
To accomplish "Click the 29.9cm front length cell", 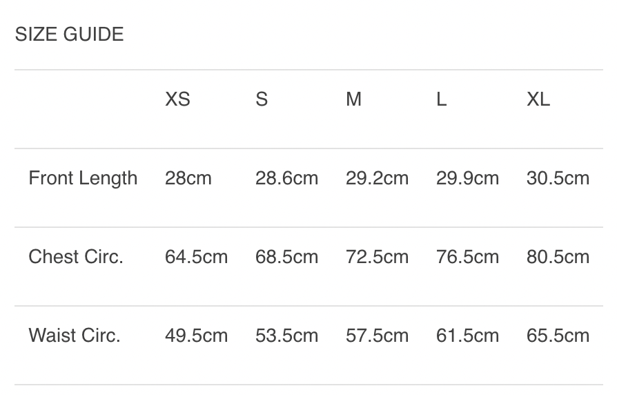I will tap(467, 178).
